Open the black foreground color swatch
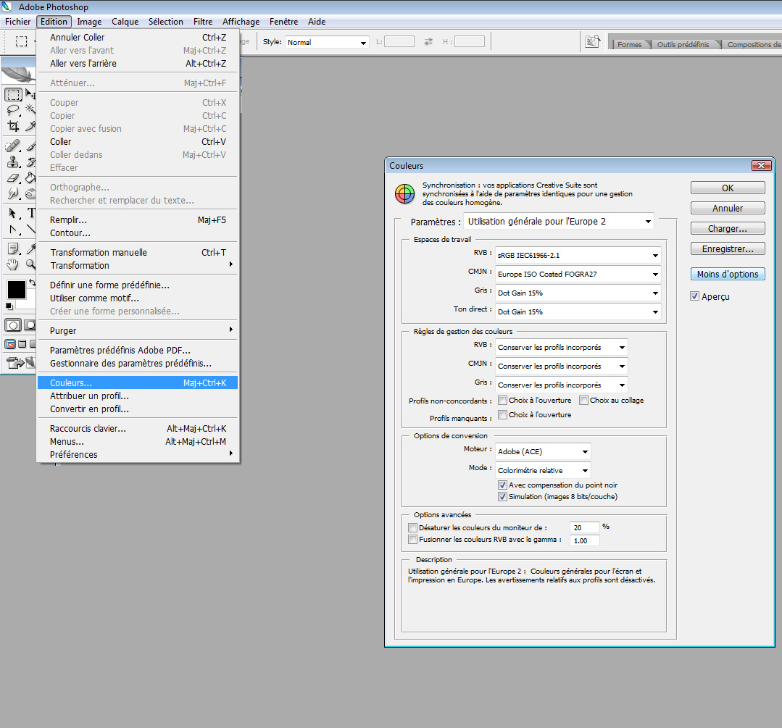The image size is (782, 728). pos(15,289)
